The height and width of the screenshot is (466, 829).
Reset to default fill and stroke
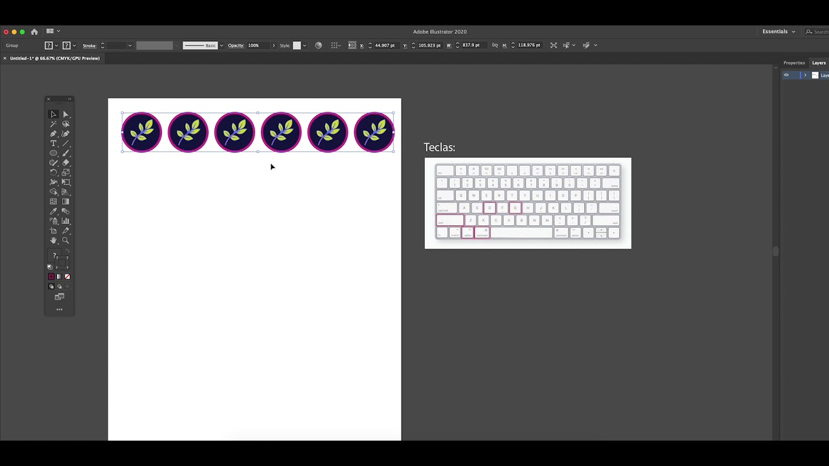49,267
